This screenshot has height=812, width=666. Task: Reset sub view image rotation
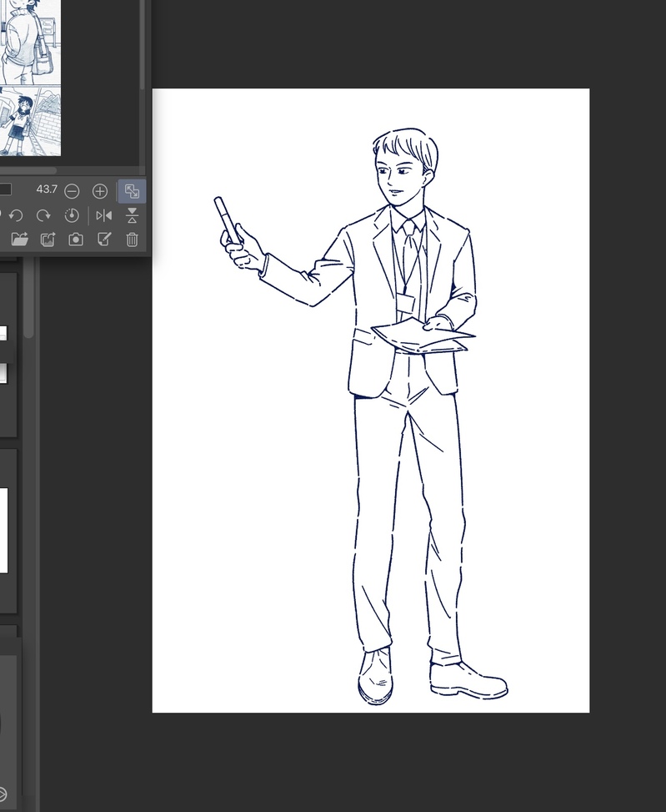pos(72,215)
